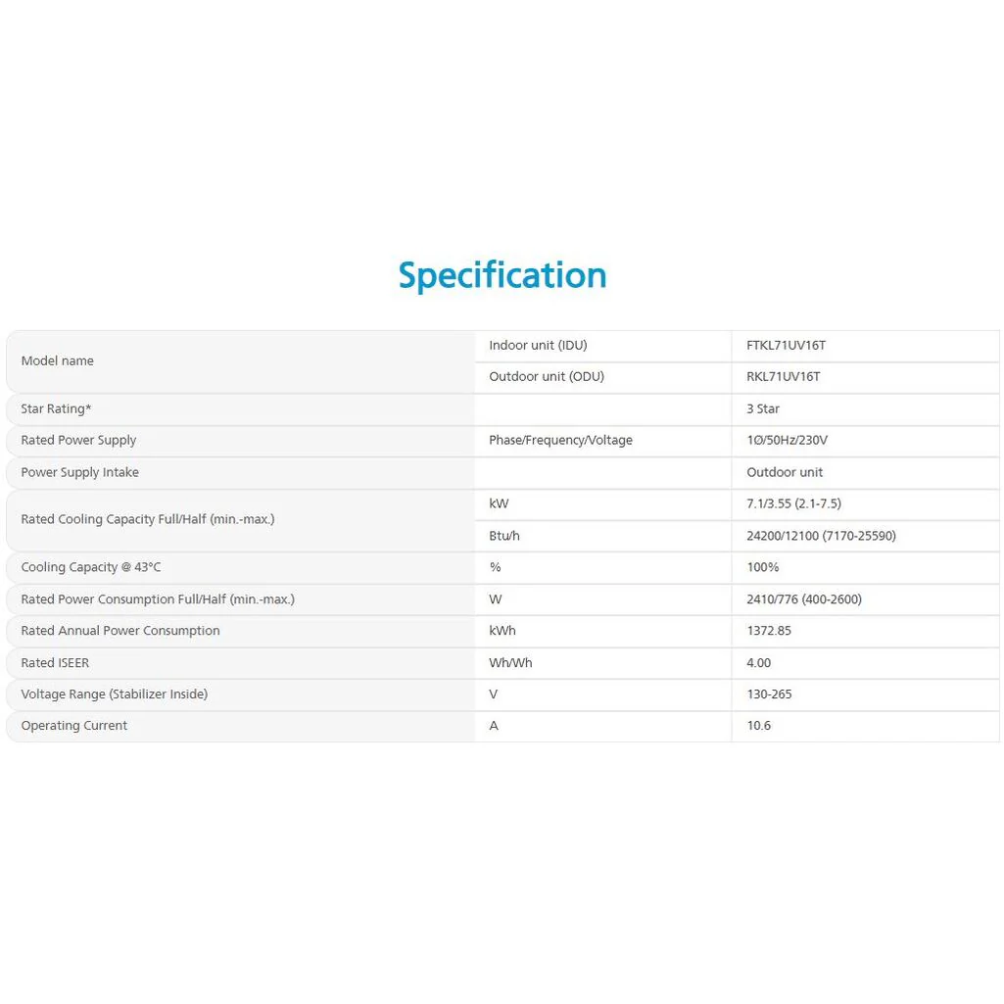The height and width of the screenshot is (1004, 1004).
Task: Select the 7.1/3.55 (2.1-7.5) kW value
Action: point(793,504)
